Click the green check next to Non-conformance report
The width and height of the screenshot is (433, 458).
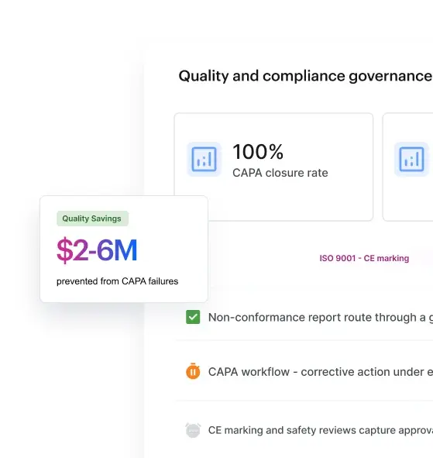193,317
